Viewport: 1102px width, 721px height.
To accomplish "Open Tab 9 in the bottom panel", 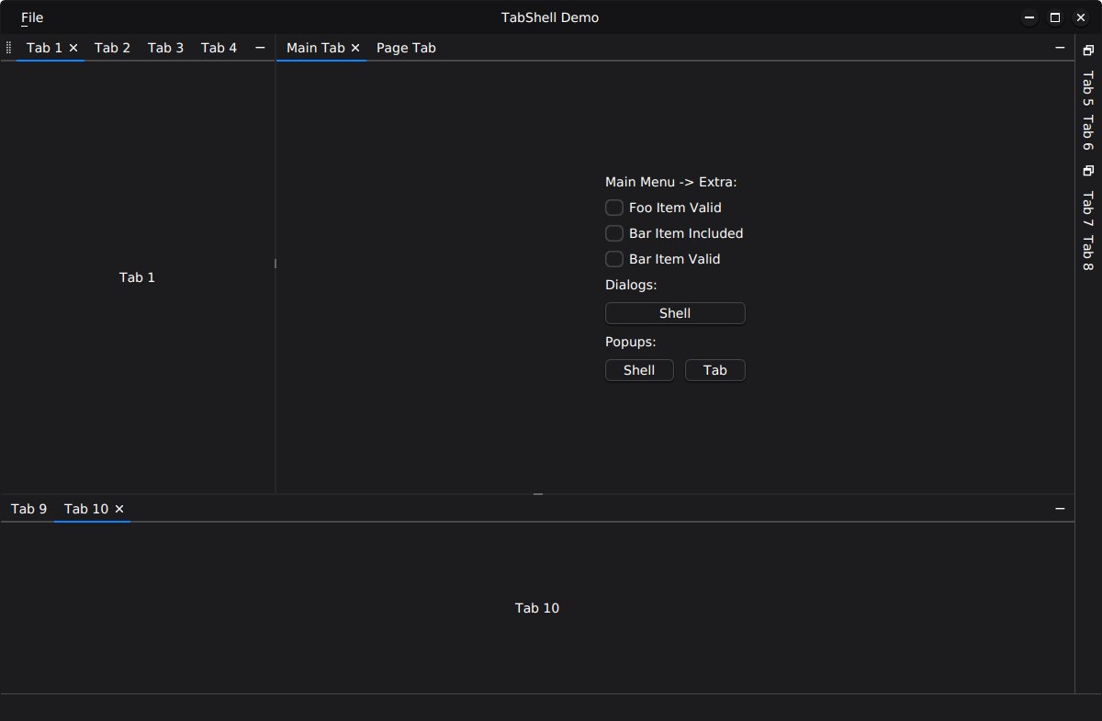I will click(x=28, y=509).
